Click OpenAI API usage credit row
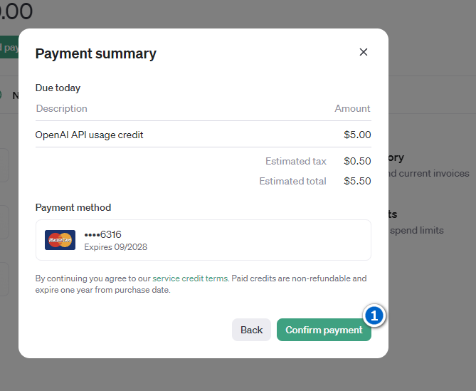The width and height of the screenshot is (476, 391). click(x=203, y=135)
